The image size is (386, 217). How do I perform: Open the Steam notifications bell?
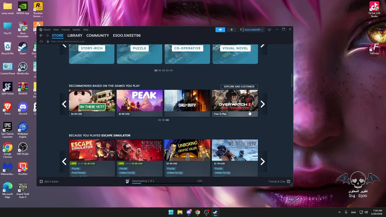pyautogui.click(x=232, y=30)
